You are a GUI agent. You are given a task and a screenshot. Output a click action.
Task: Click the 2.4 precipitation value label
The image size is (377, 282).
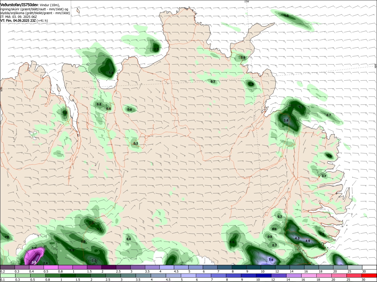[45, 263]
